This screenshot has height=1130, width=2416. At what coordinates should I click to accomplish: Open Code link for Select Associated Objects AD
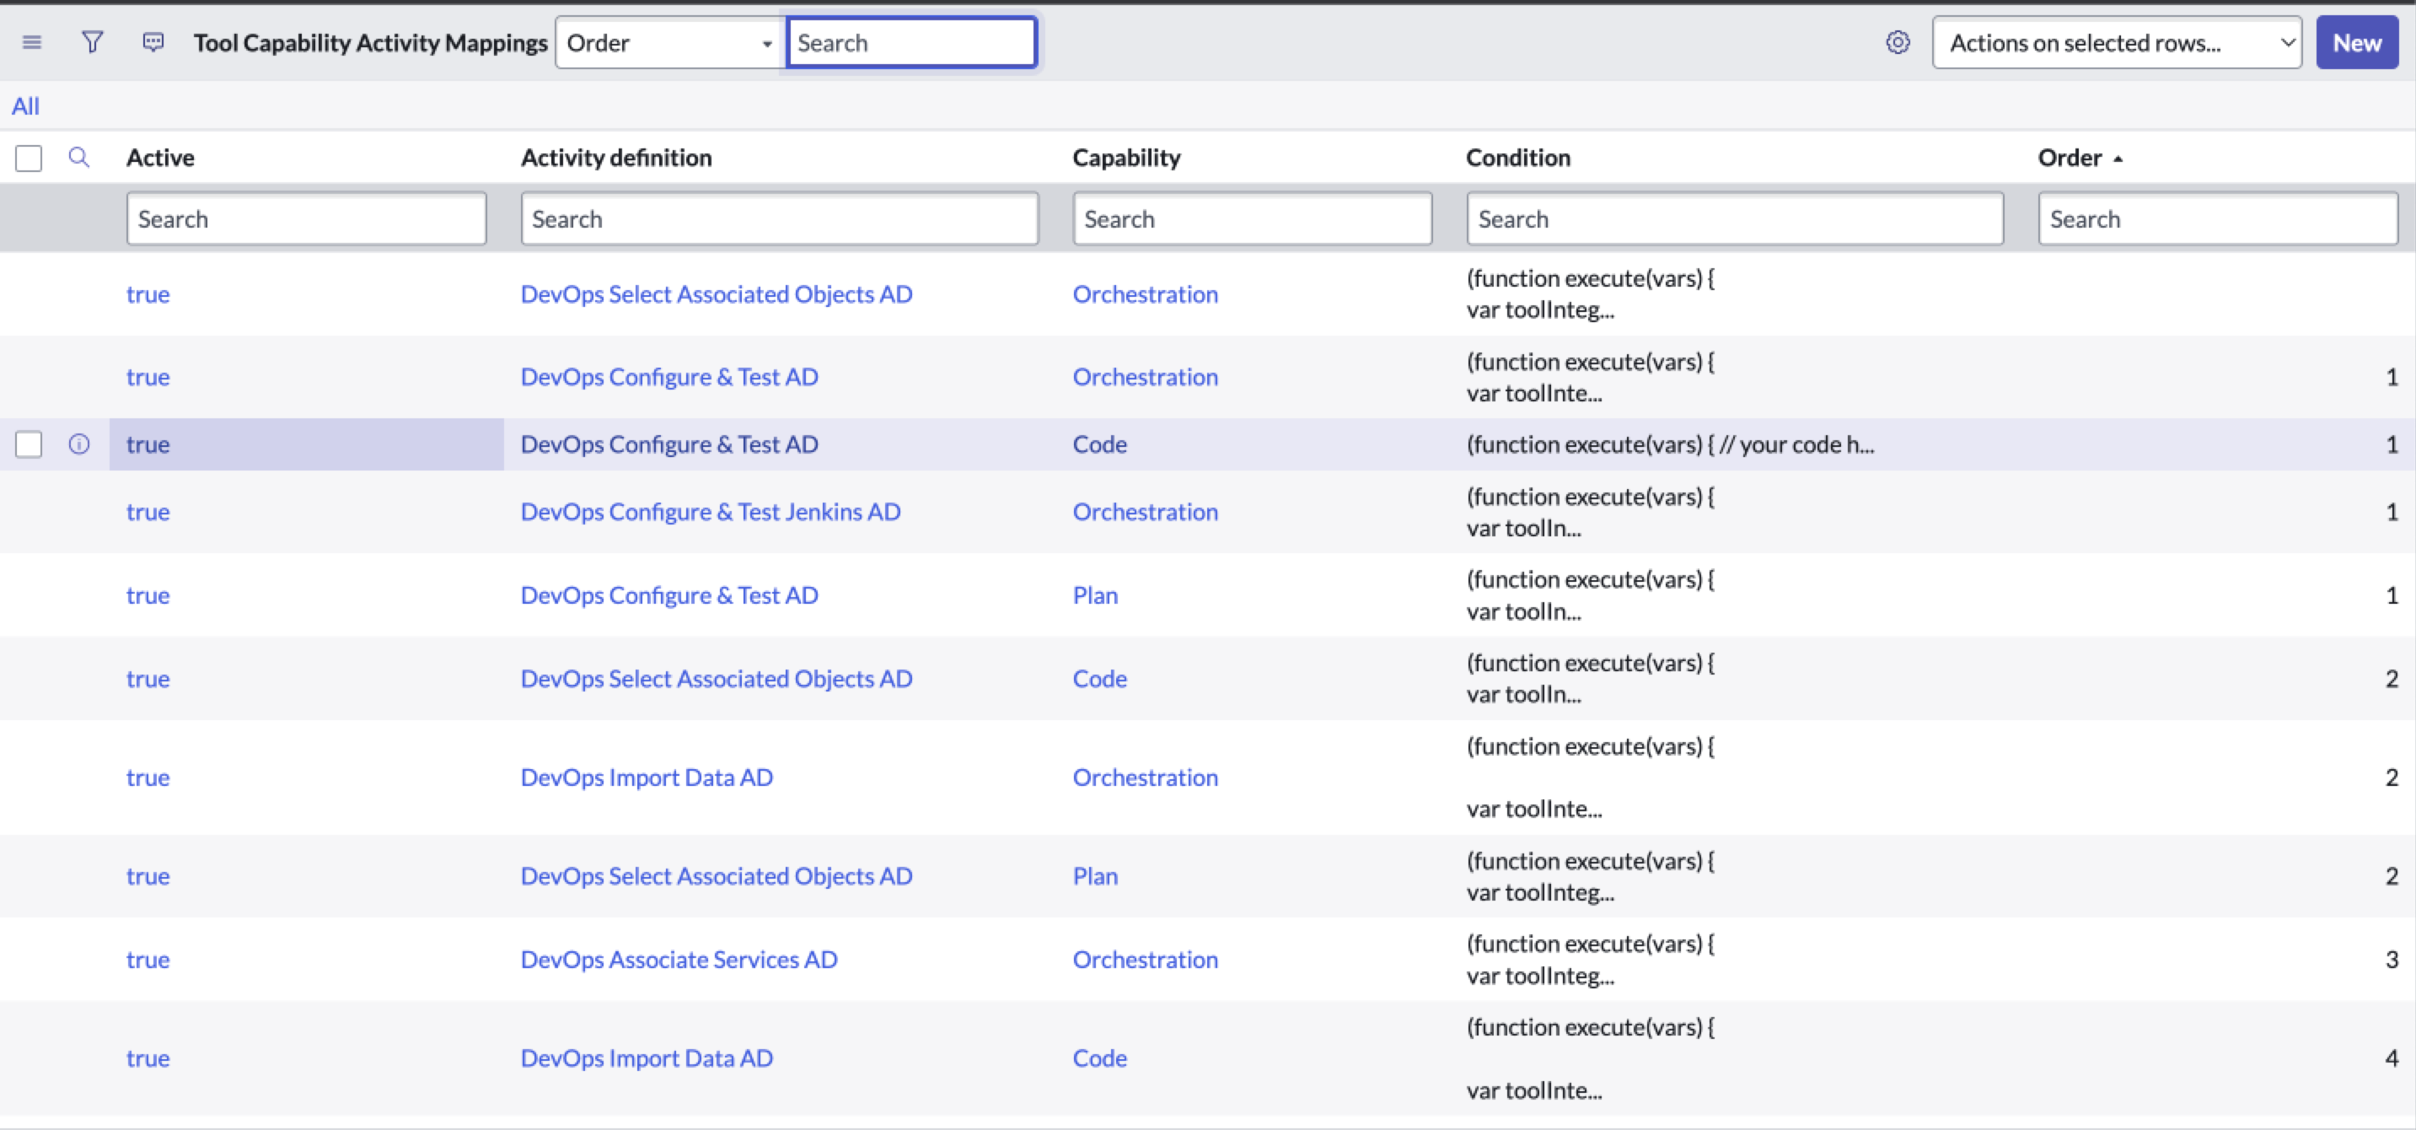click(x=1100, y=679)
